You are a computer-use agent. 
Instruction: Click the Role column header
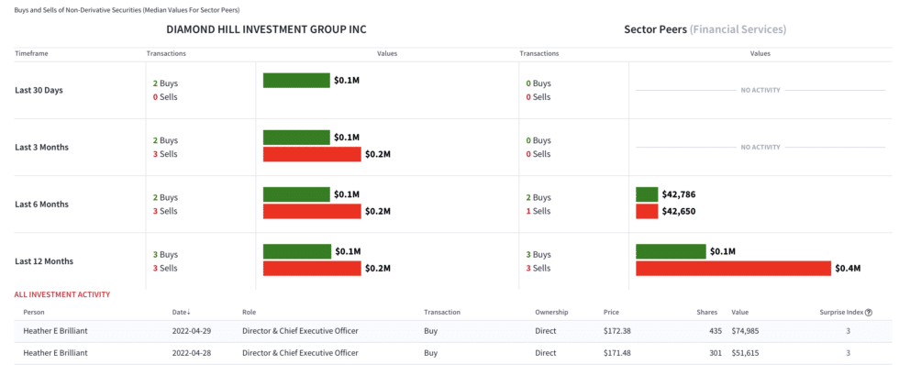pos(249,313)
